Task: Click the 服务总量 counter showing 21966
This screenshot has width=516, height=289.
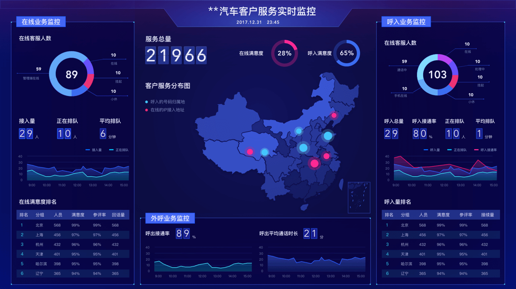Action: (176, 55)
